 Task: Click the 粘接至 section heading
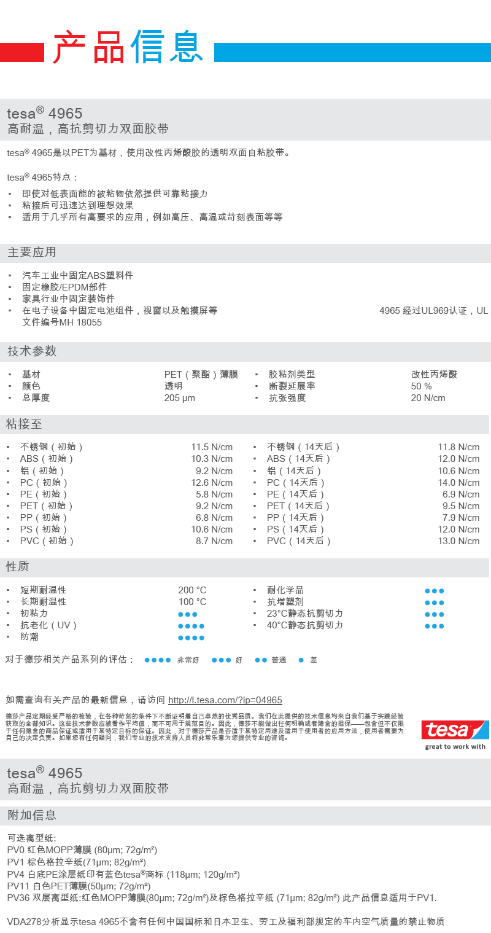coord(24,424)
